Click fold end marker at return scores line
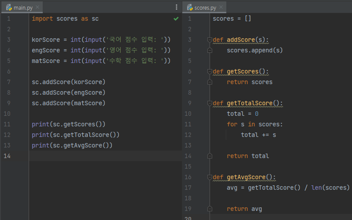The width and height of the screenshot is (352, 220). (209, 82)
